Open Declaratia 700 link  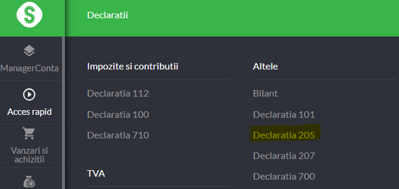click(284, 176)
